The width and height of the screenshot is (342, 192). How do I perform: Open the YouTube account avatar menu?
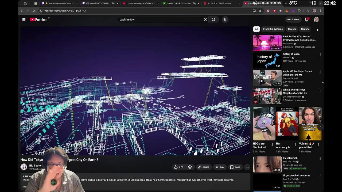[316, 19]
